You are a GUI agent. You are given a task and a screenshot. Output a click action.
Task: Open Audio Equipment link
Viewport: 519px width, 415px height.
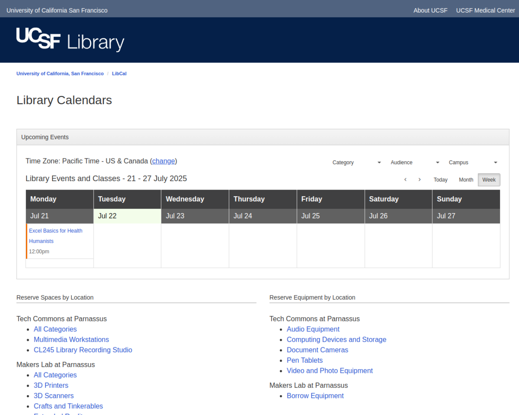(313, 329)
